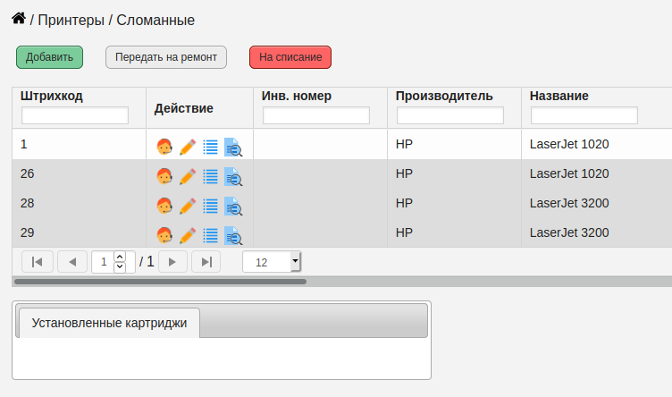Click the На списание red button
The width and height of the screenshot is (672, 397).
pos(290,57)
